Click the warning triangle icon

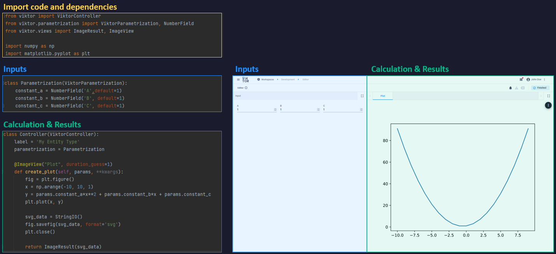pos(516,88)
